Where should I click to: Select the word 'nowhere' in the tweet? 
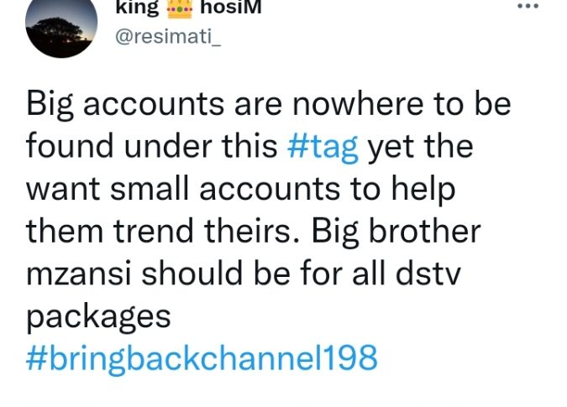[358, 104]
